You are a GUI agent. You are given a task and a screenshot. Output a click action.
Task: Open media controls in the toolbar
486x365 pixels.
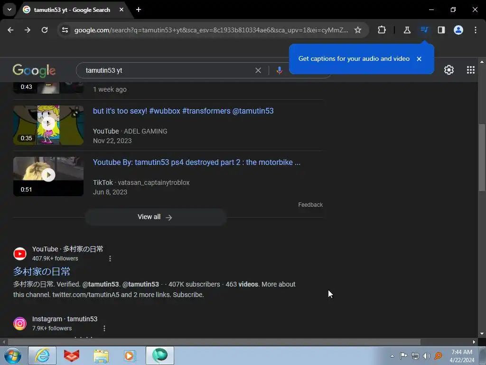point(424,30)
